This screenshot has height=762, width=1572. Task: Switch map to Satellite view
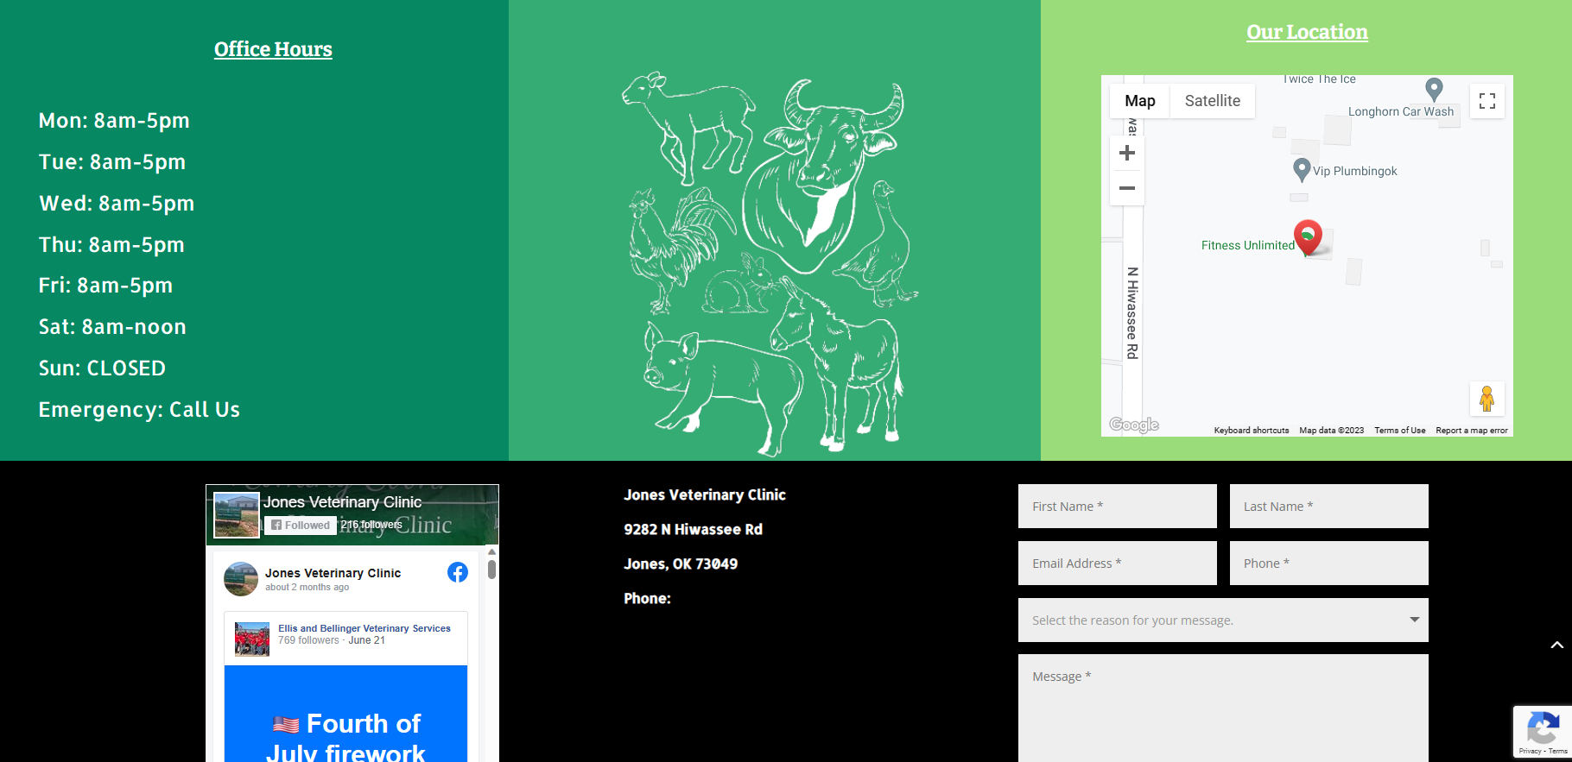pyautogui.click(x=1212, y=101)
